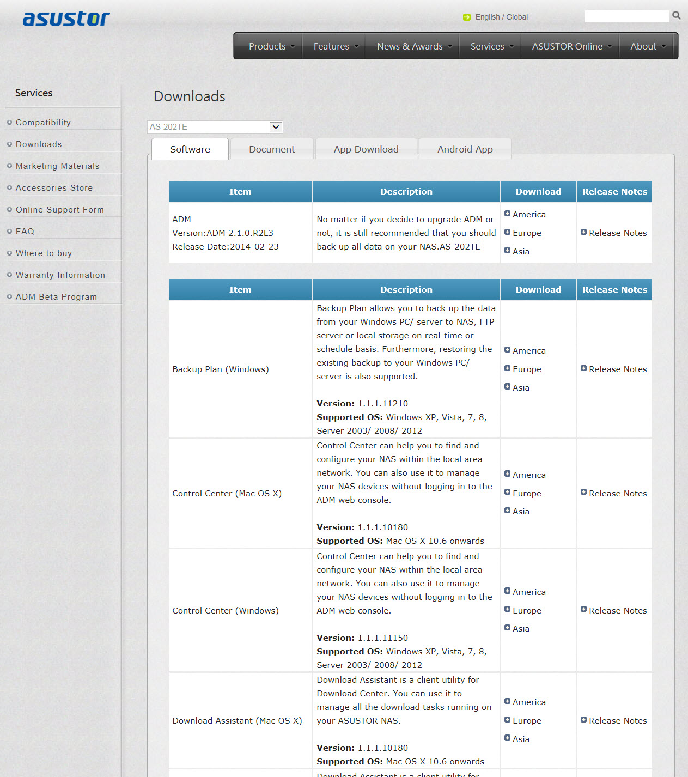Click plus icon for Backup Plan Europe download
The width and height of the screenshot is (688, 777).
pos(507,368)
